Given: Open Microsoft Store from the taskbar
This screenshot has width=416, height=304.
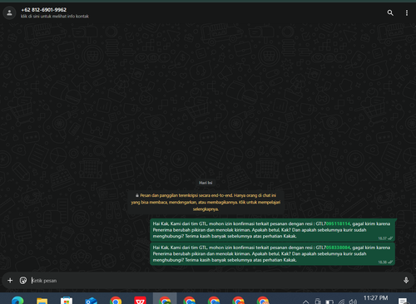Looking at the screenshot, I should (x=67, y=301).
